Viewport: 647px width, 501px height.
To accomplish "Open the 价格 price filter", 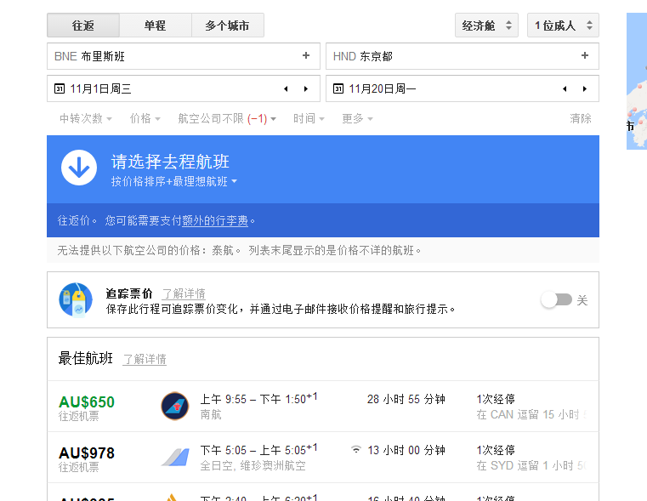I will tap(145, 118).
